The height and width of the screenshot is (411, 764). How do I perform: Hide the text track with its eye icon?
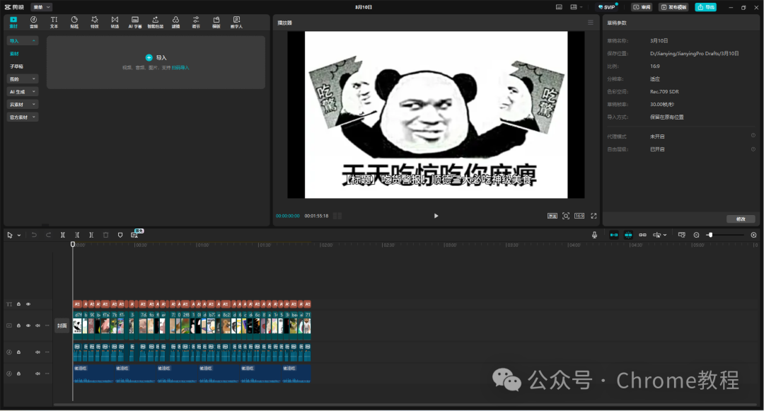28,304
